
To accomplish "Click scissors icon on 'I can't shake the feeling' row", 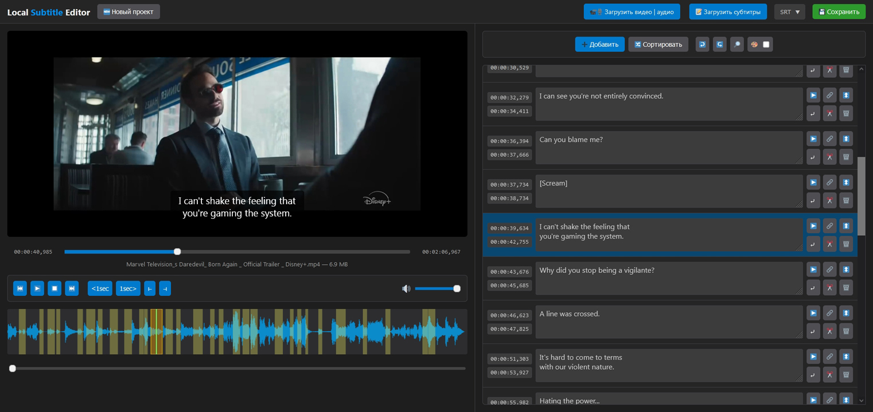I will 829,244.
